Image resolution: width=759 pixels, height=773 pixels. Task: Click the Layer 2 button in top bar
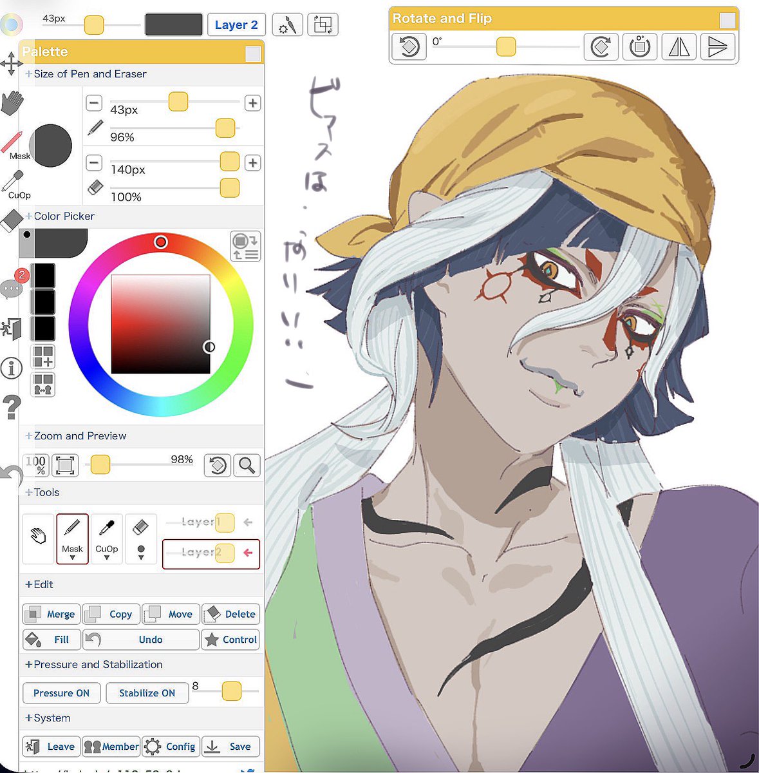(236, 25)
